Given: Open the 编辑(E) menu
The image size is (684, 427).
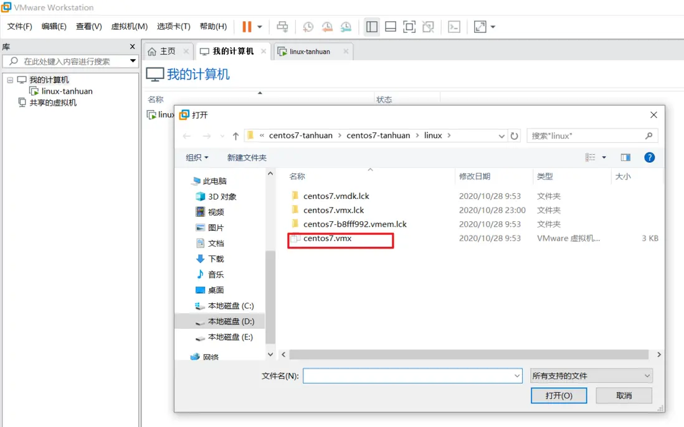Looking at the screenshot, I should pos(54,27).
